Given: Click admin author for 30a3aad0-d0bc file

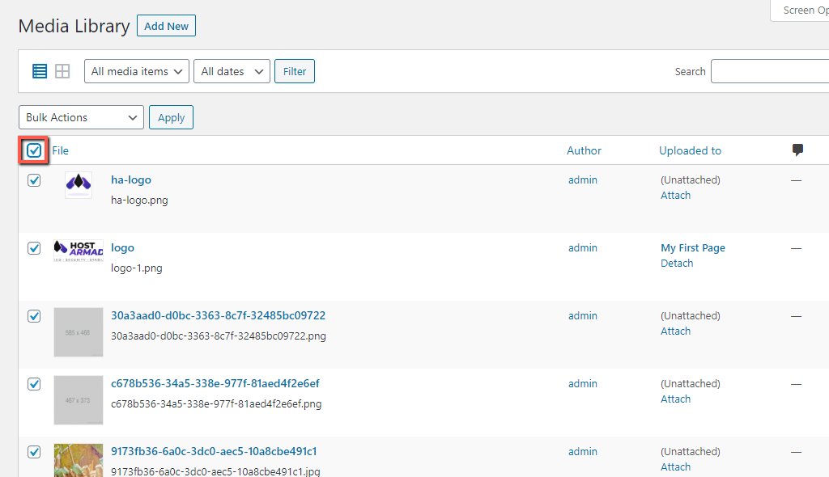Looking at the screenshot, I should [x=583, y=315].
